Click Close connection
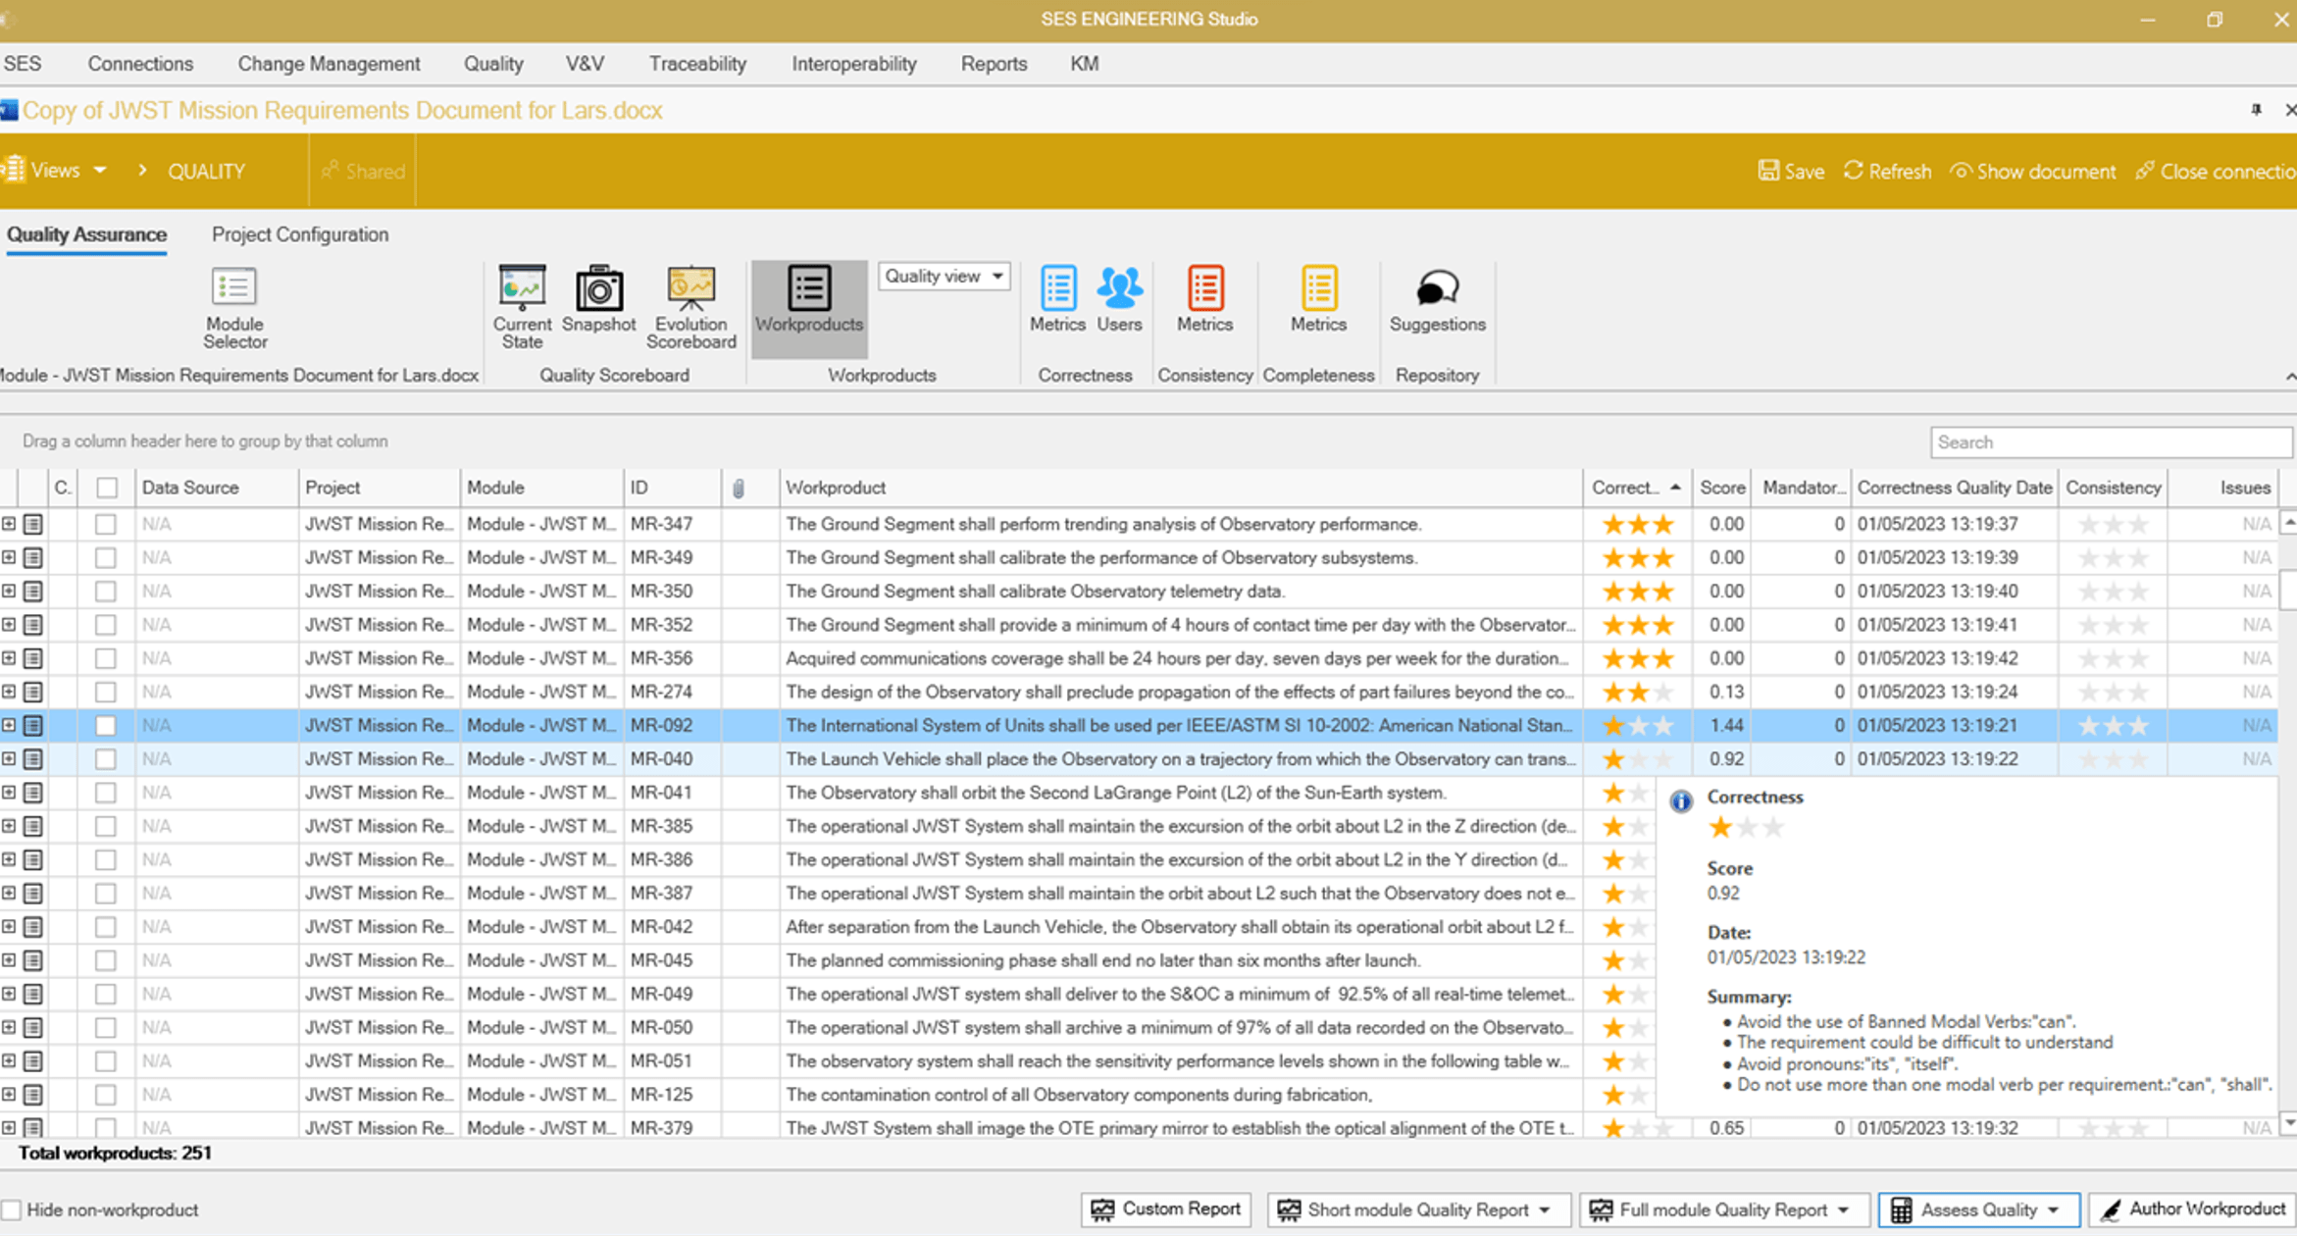This screenshot has height=1236, width=2297. point(2216,171)
